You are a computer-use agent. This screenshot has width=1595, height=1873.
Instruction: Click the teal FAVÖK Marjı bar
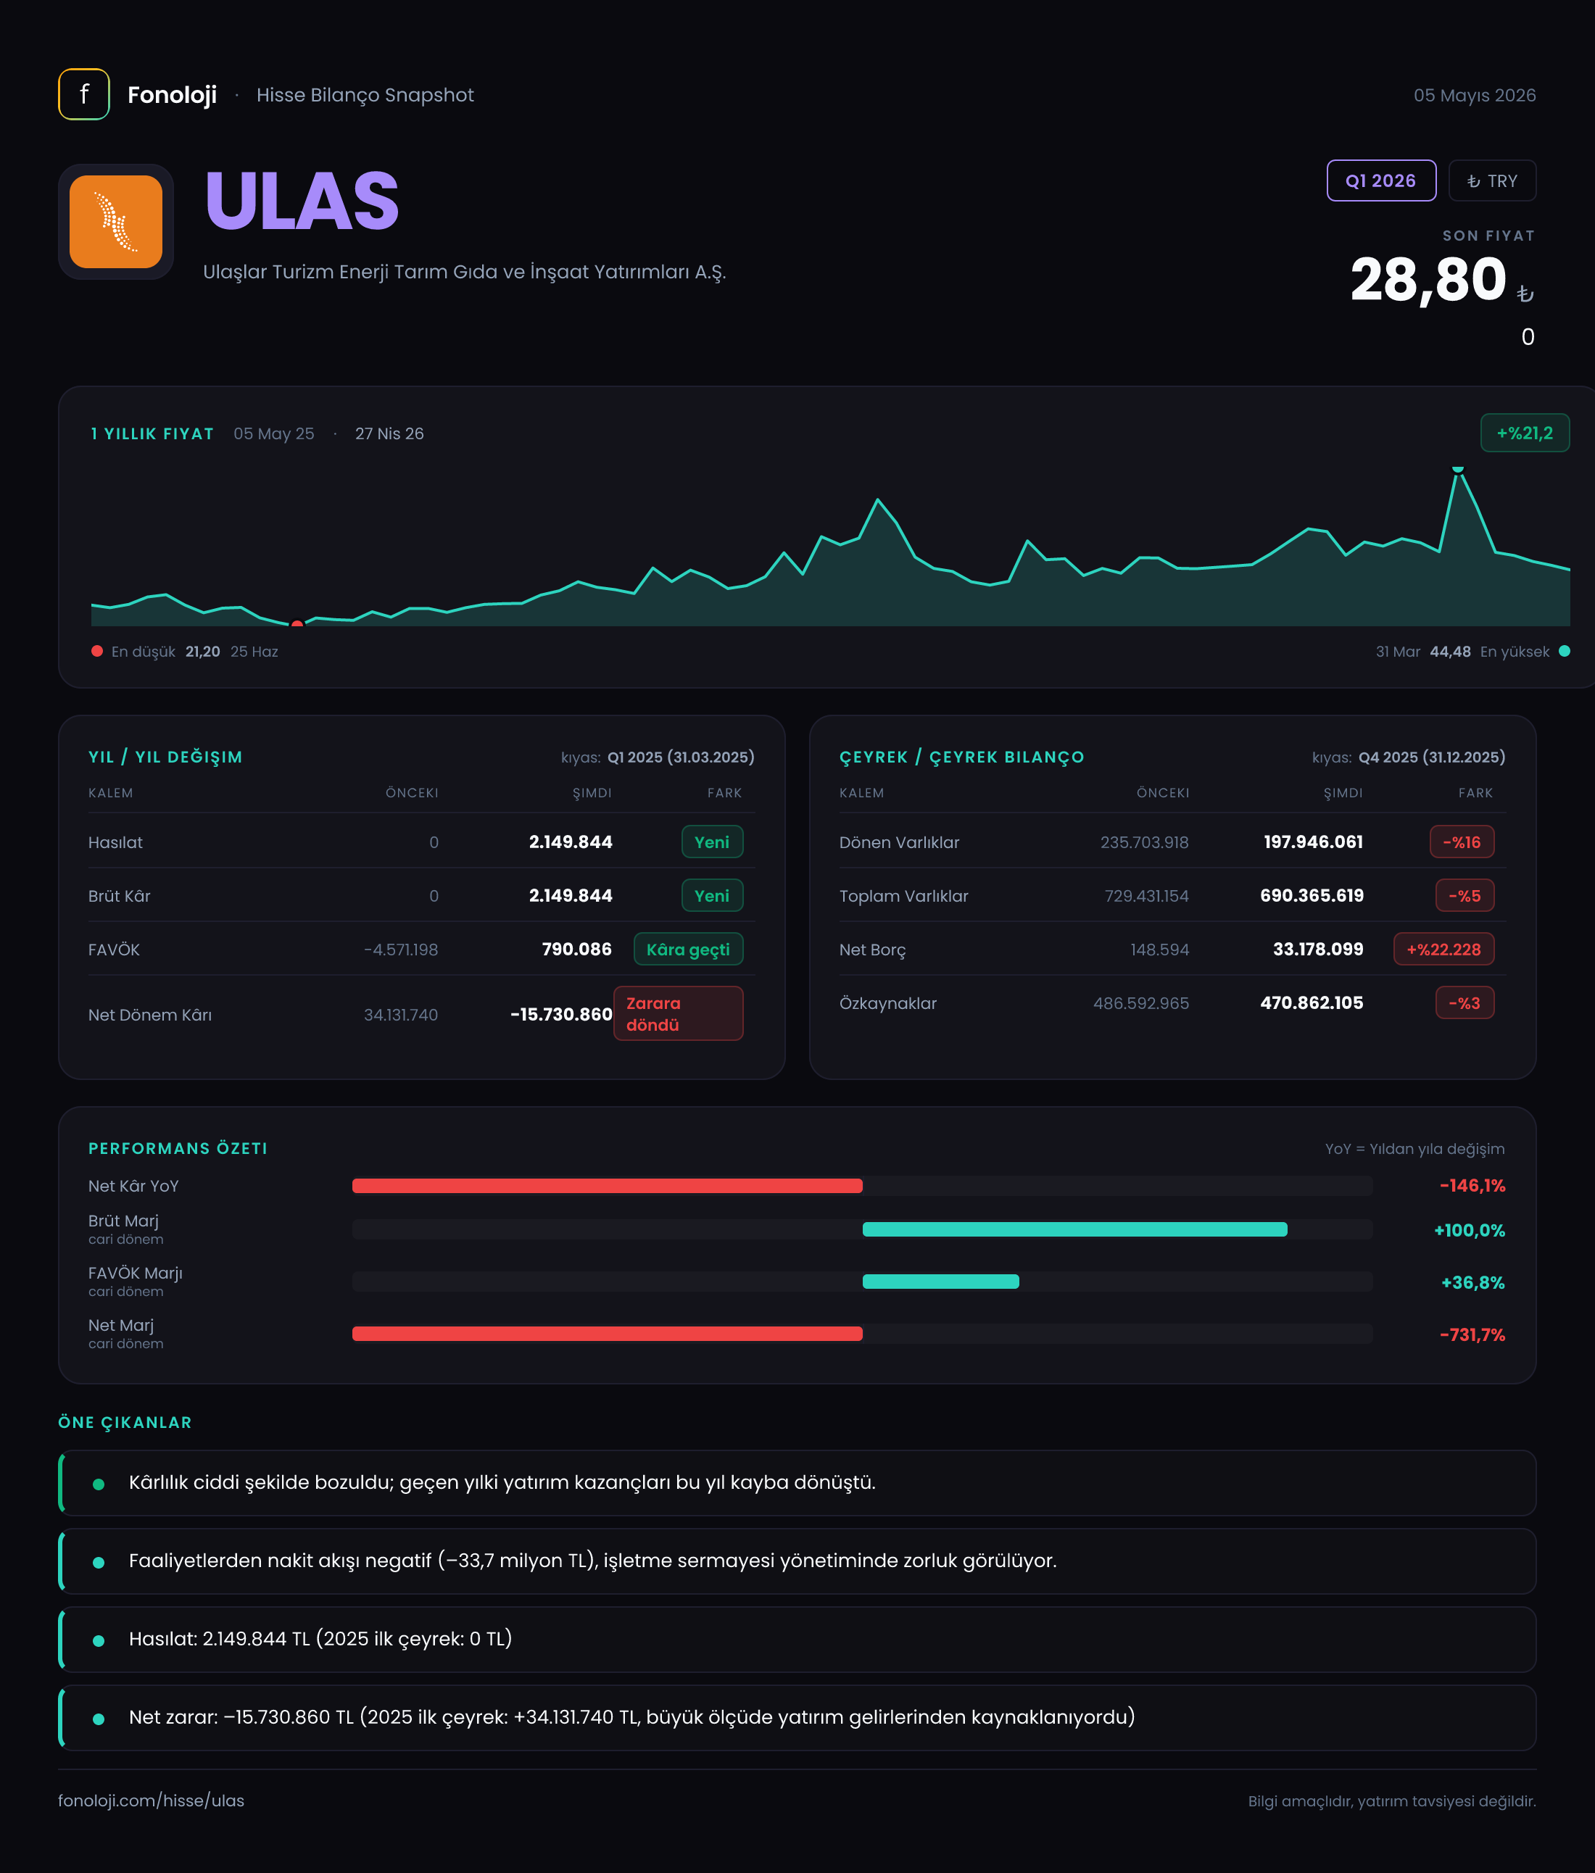tap(940, 1281)
